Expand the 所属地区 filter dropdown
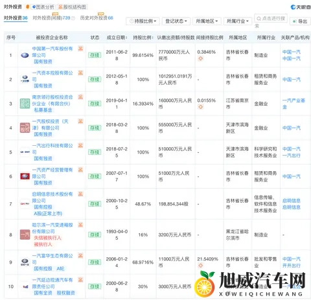Image resolution: width=311 pixels, height=300 pixels. (x=207, y=21)
